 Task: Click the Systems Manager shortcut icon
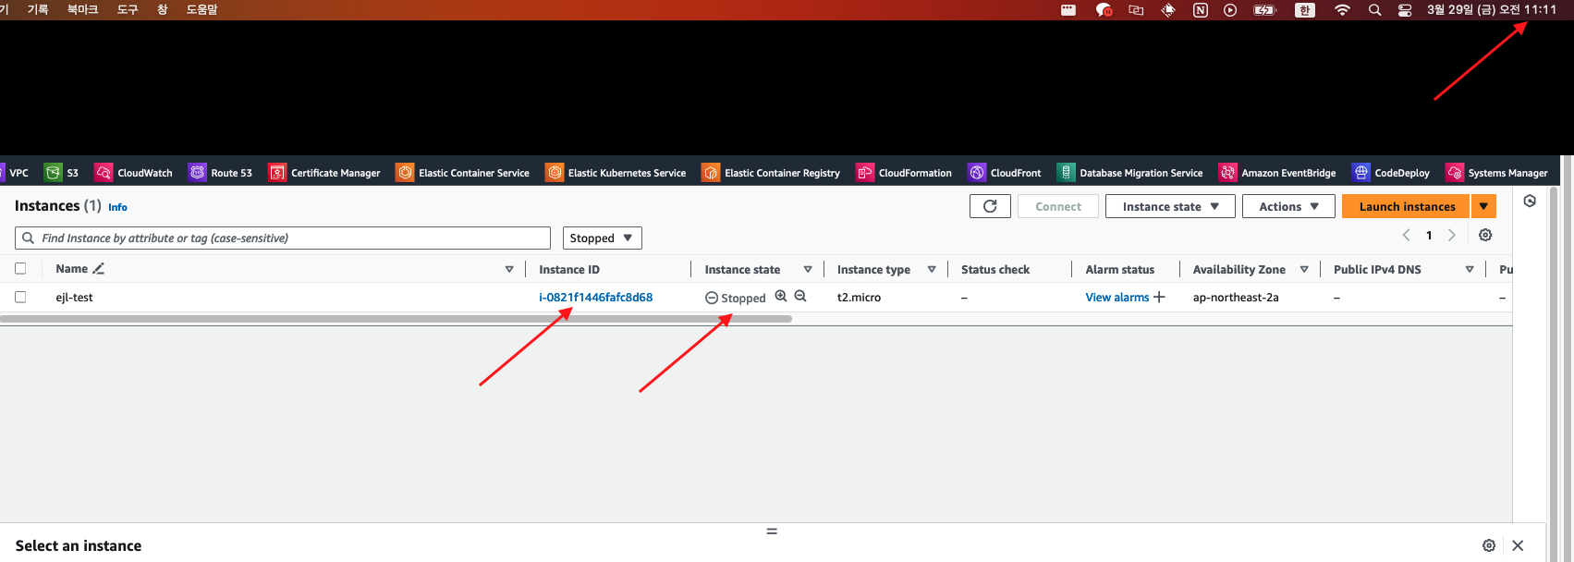coord(1455,173)
